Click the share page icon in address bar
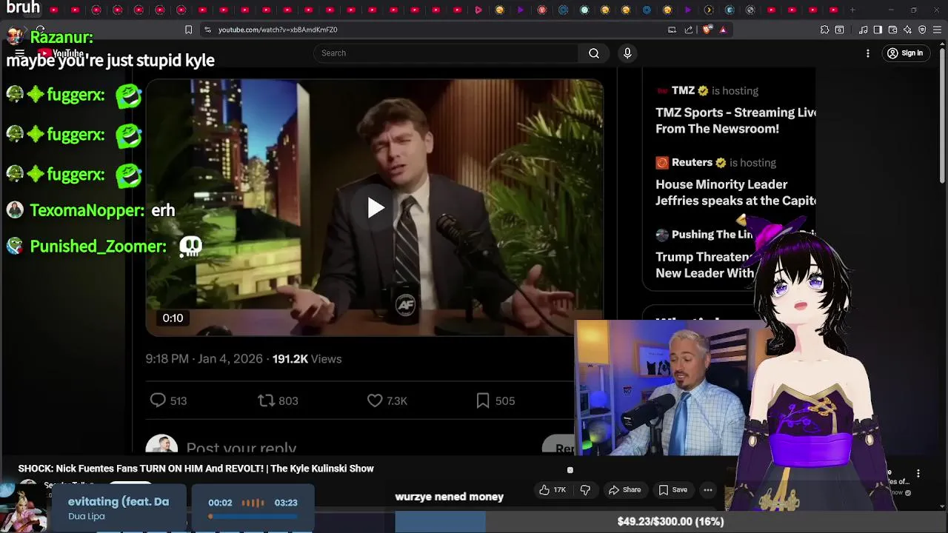948x533 pixels. [x=689, y=30]
